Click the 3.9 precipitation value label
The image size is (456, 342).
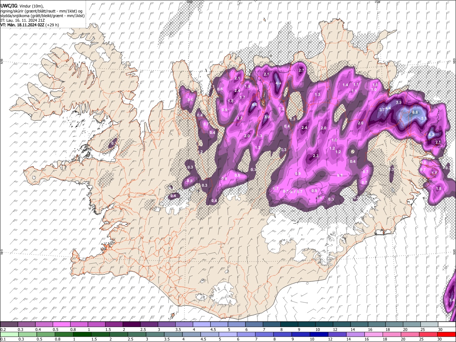[266, 117]
